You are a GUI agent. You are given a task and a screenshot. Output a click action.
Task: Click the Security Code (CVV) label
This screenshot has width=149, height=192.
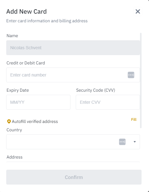tap(96, 90)
